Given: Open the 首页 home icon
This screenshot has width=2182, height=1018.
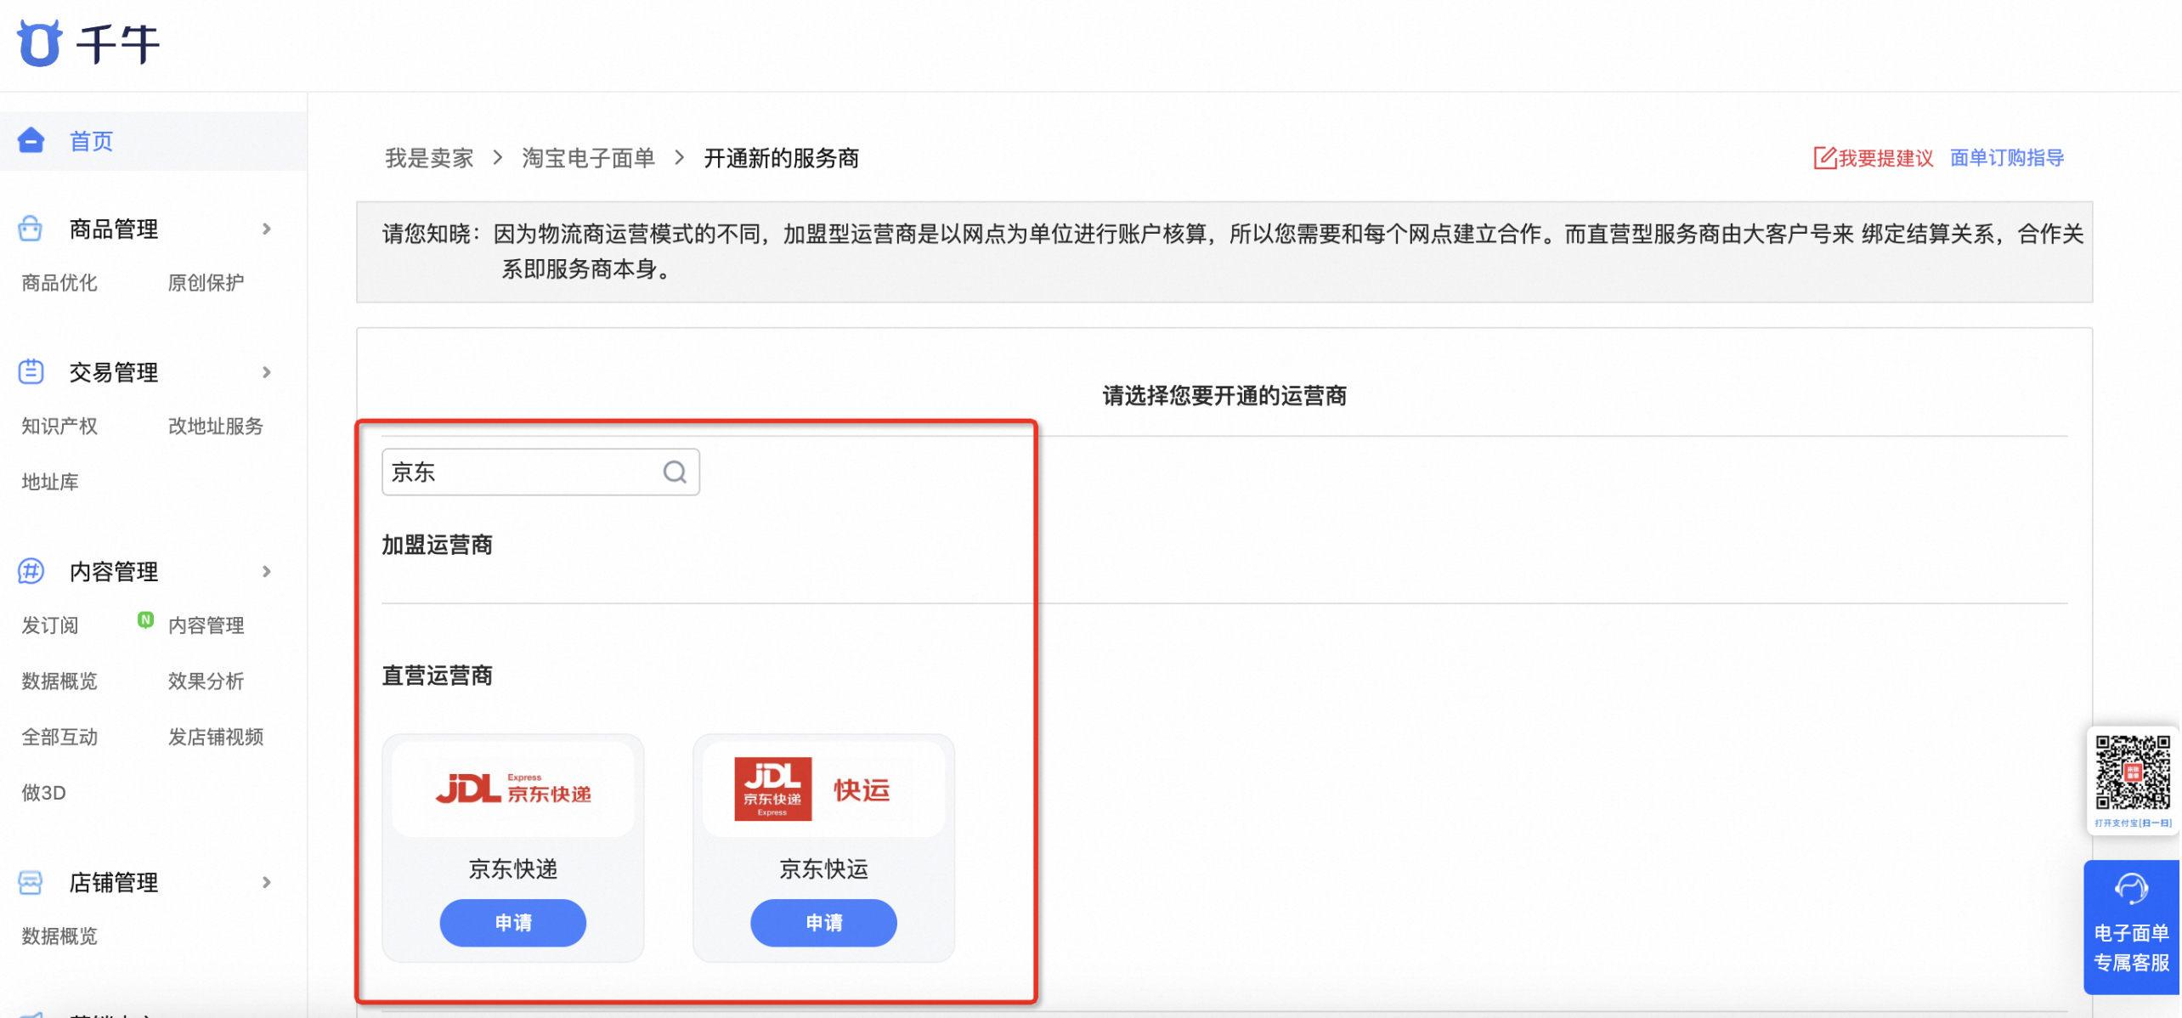Looking at the screenshot, I should [31, 140].
